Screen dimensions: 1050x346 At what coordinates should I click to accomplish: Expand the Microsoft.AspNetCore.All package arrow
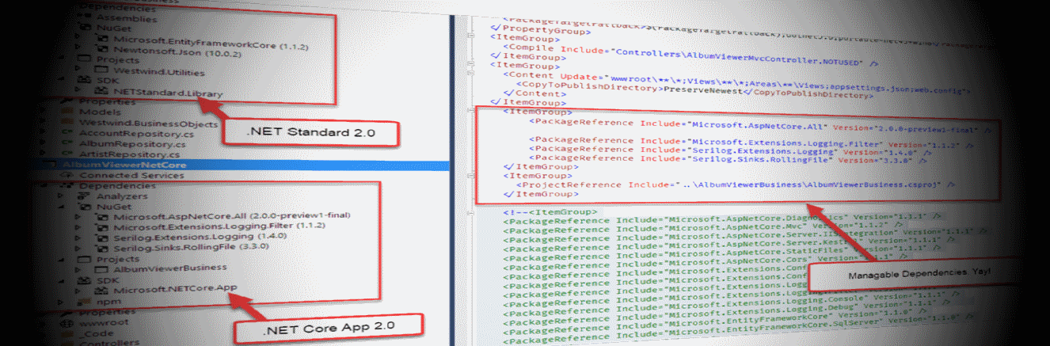(x=79, y=216)
